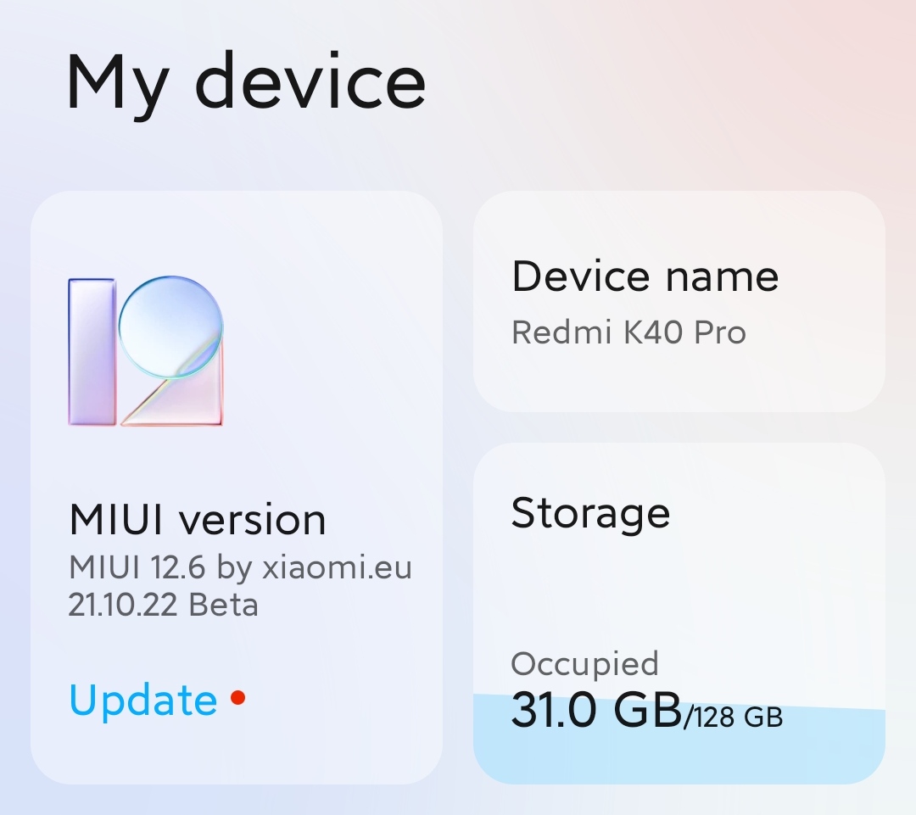Viewport: 916px width, 815px height.
Task: Tap the circle part of MIUI logo
Action: point(170,326)
